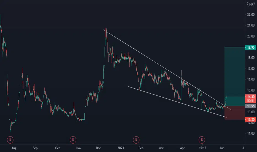Click the 13.00 price axis label

click(x=251, y=112)
